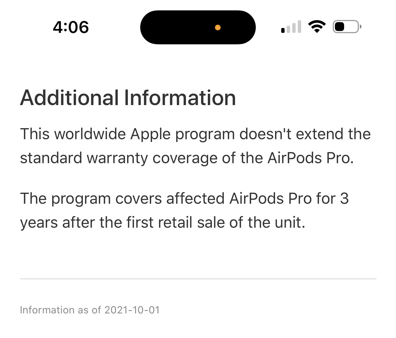Tap the "Information as of" footnote label
The width and height of the screenshot is (396, 338).
(60, 310)
